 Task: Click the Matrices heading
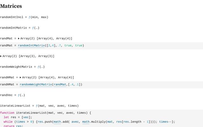click(x=11, y=6)
